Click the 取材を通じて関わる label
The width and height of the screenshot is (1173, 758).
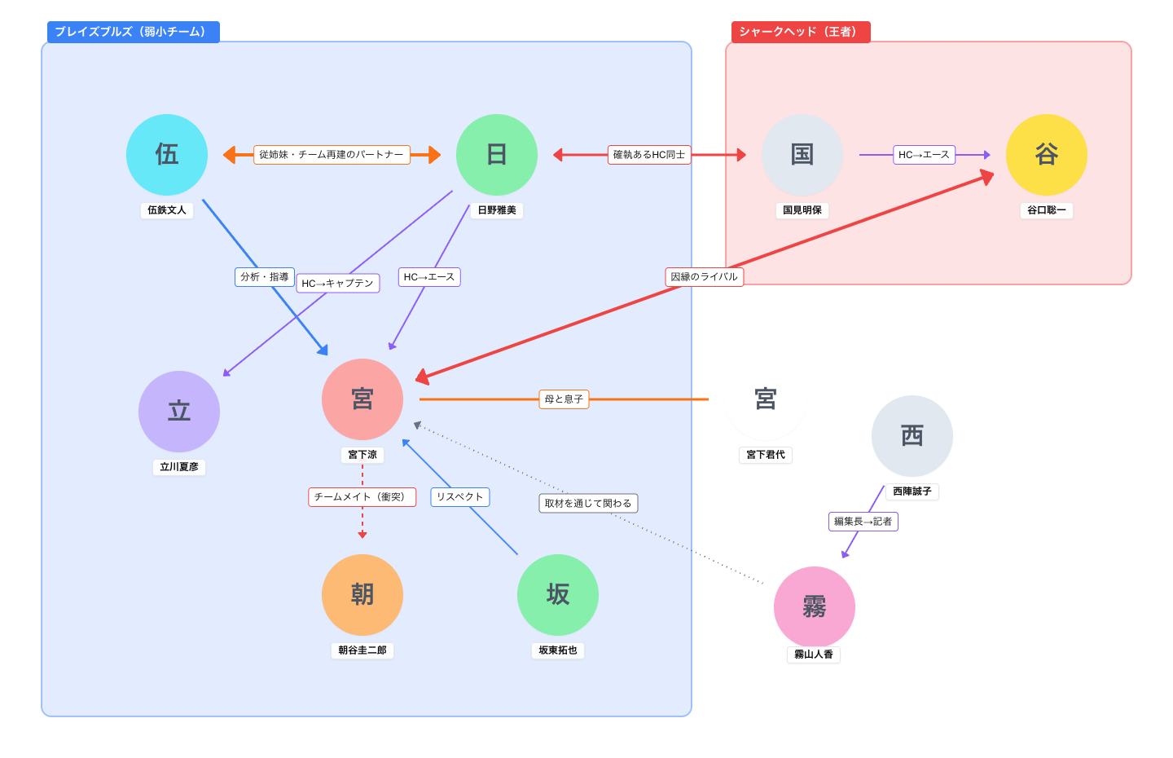588,504
